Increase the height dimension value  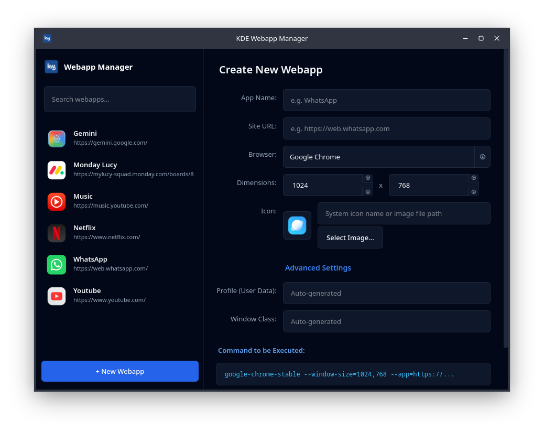[474, 178]
